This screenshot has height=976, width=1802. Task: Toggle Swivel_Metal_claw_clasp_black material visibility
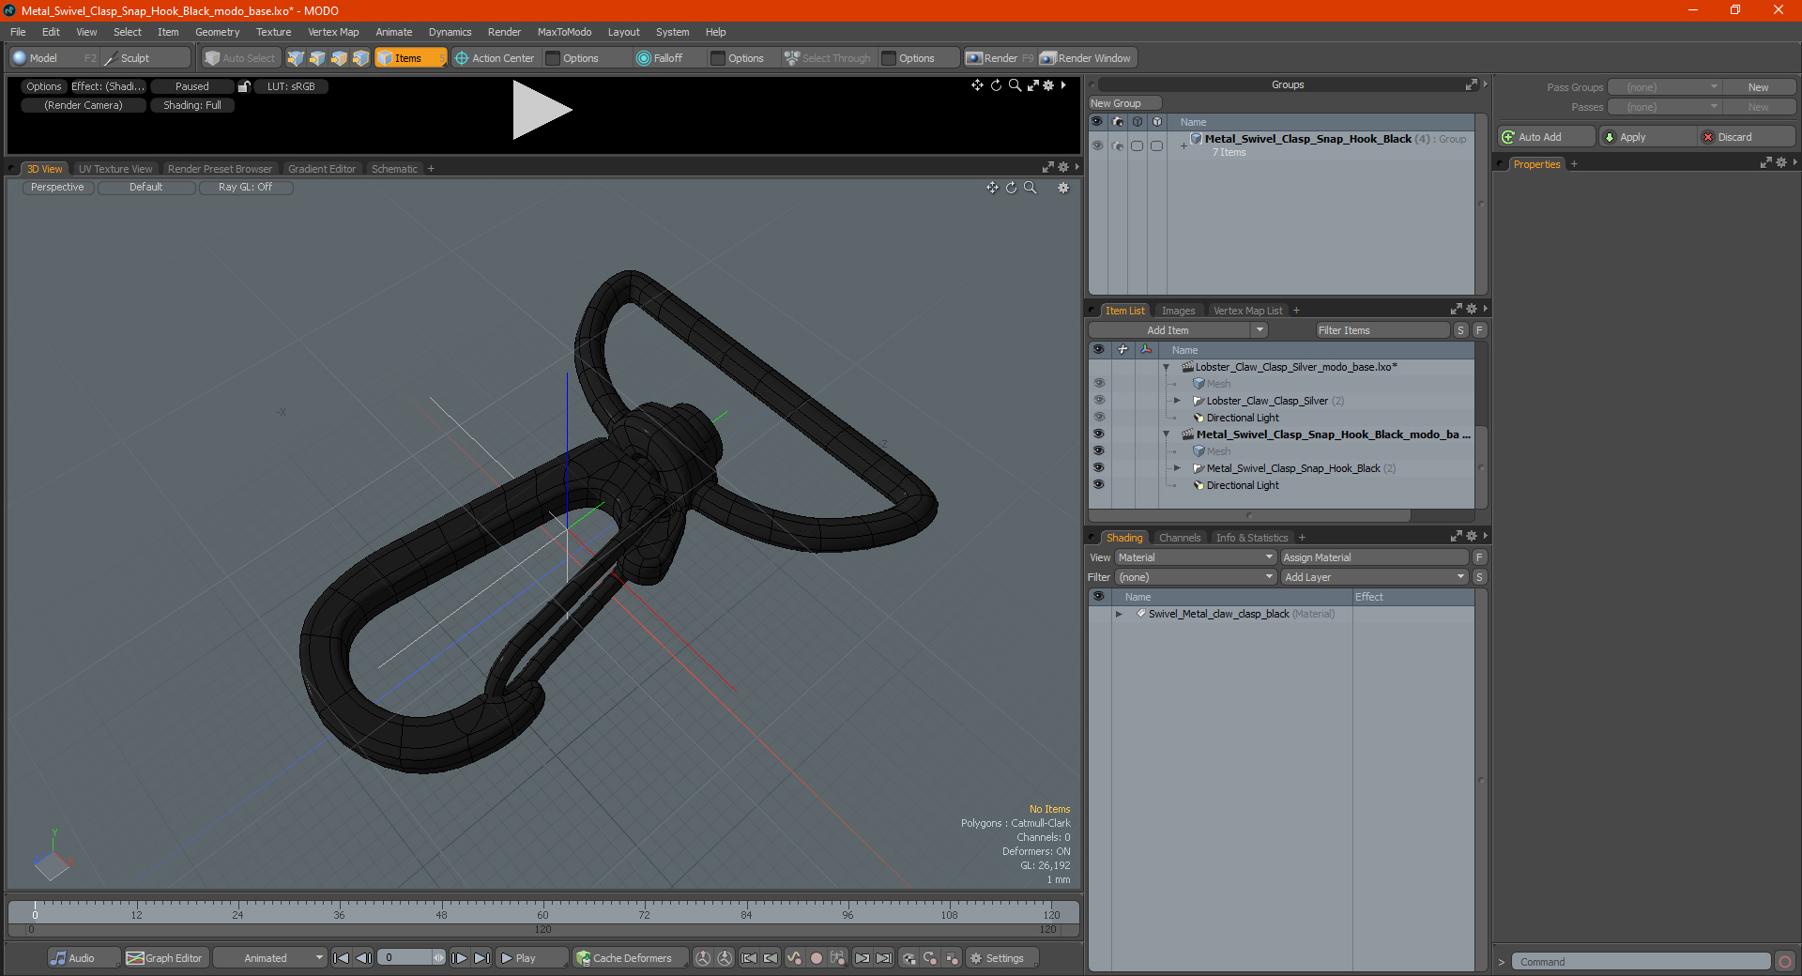[x=1099, y=614]
